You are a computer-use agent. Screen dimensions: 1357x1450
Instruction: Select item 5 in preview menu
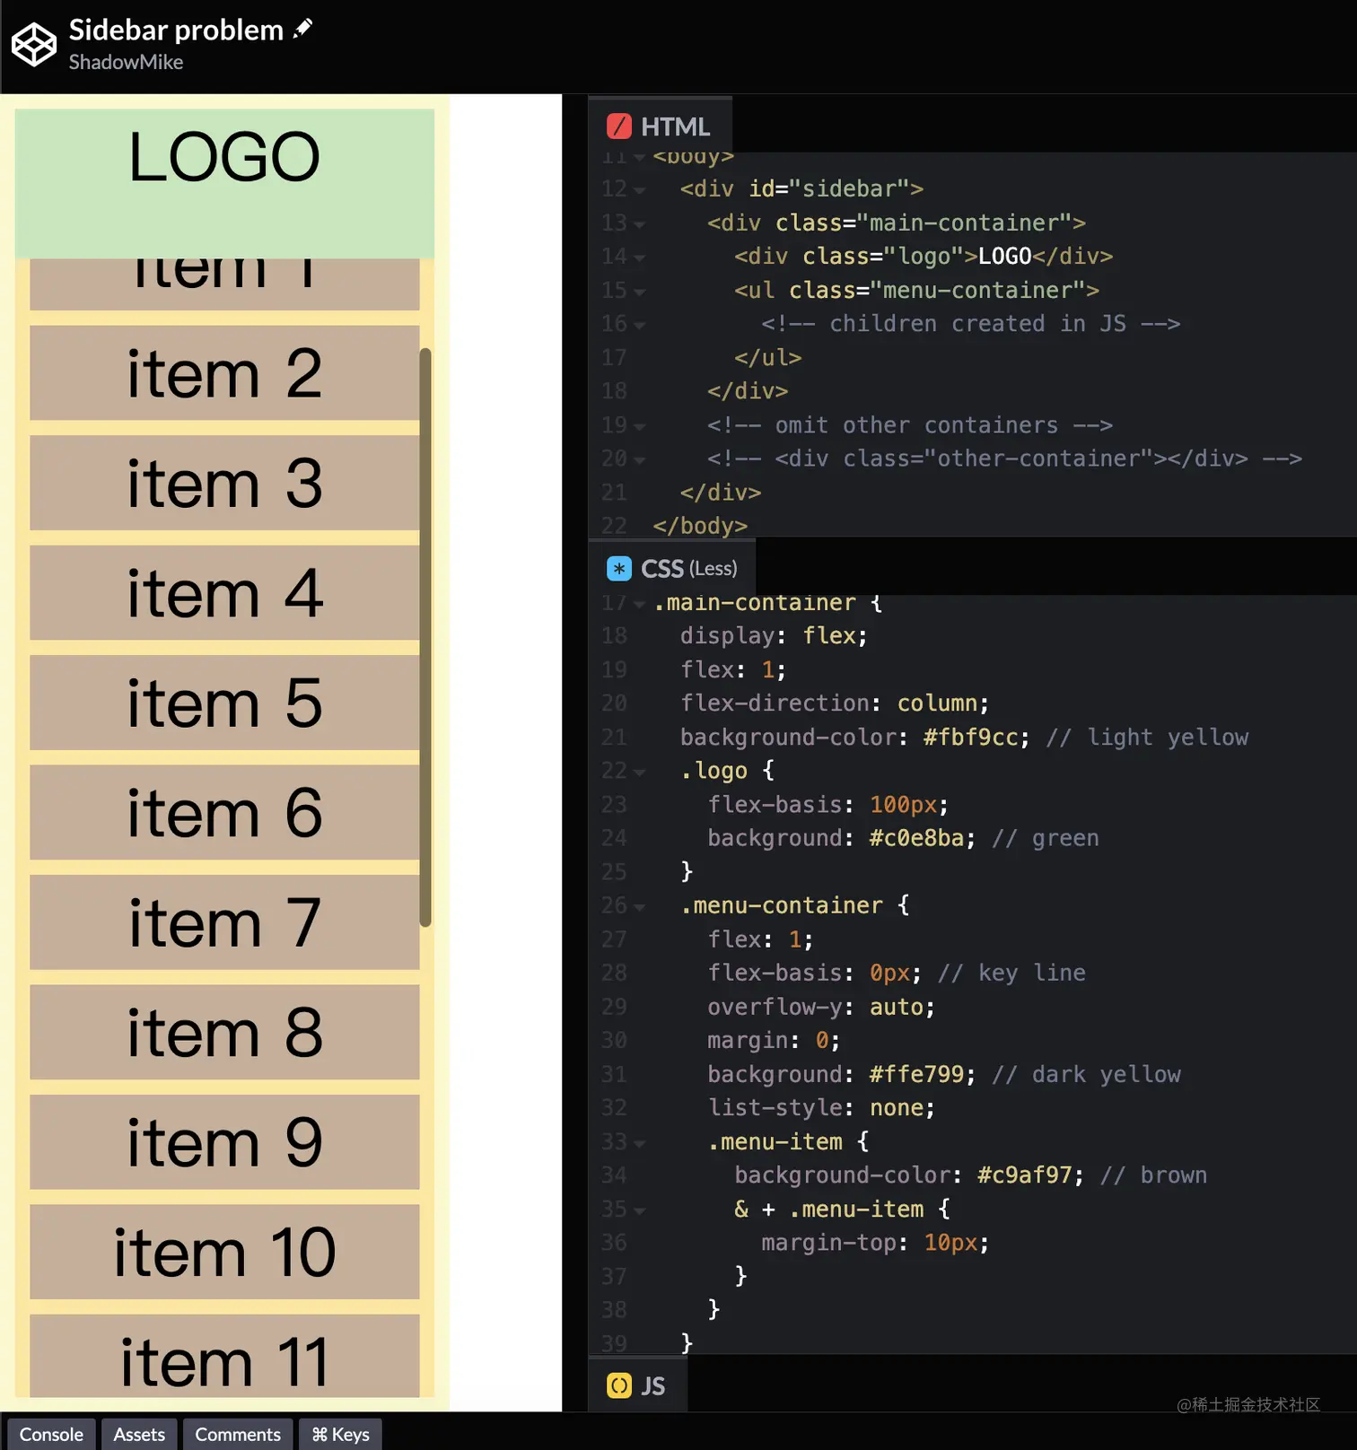pyautogui.click(x=224, y=703)
